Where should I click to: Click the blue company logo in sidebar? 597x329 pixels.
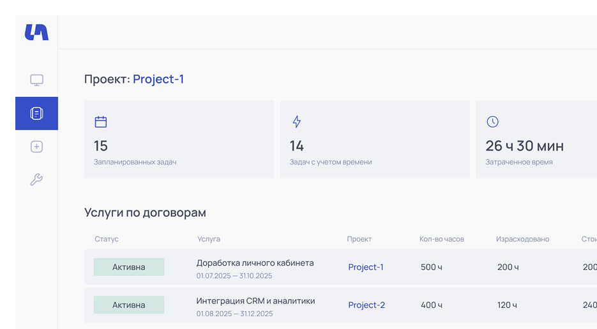[x=36, y=33]
